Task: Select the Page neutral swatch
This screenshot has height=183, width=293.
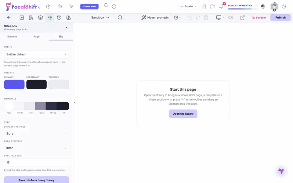Action: [9, 106]
